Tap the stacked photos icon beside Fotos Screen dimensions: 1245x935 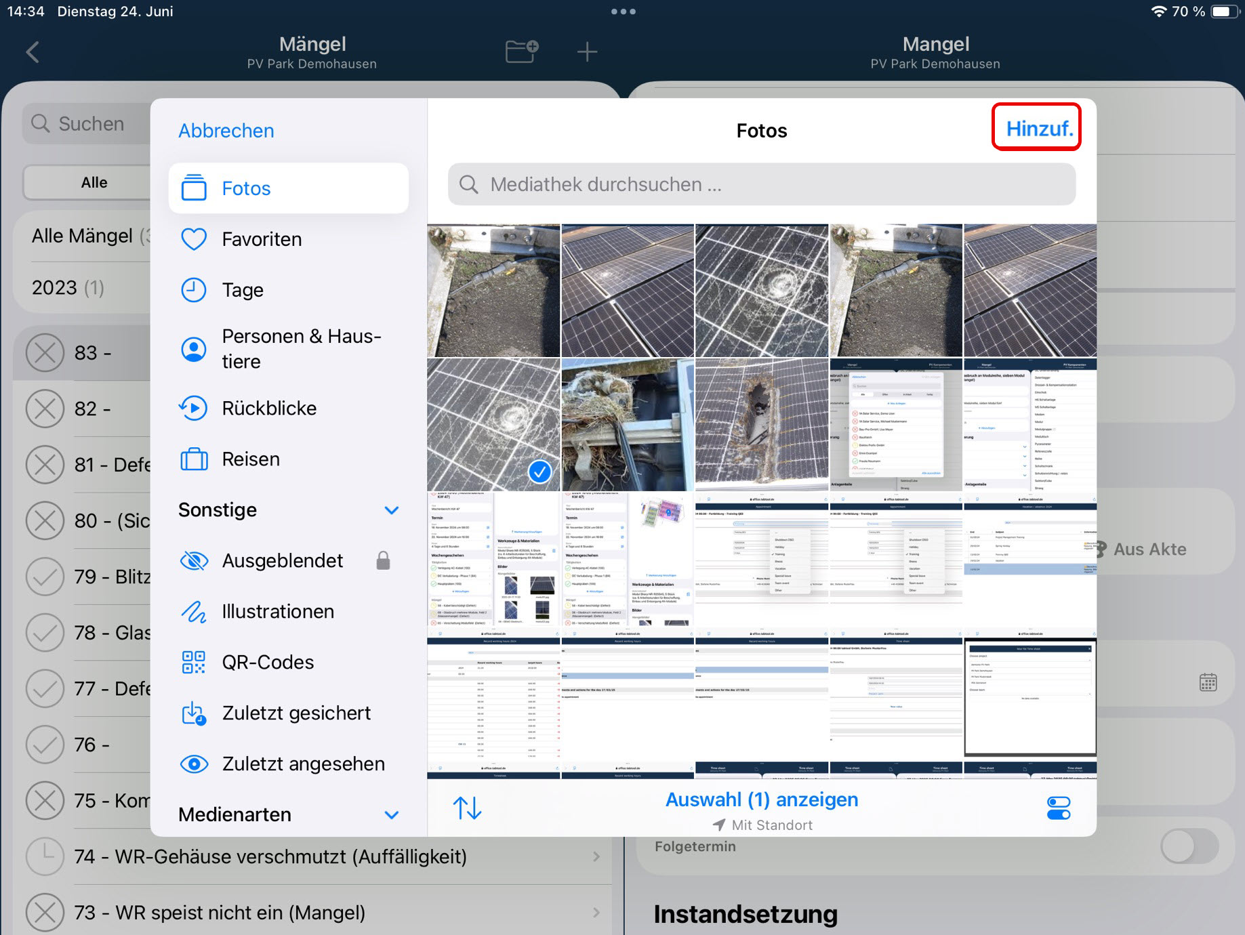[x=194, y=188]
